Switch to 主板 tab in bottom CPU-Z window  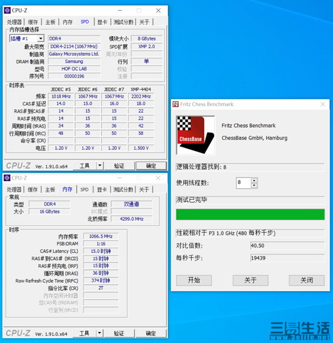pos(50,190)
